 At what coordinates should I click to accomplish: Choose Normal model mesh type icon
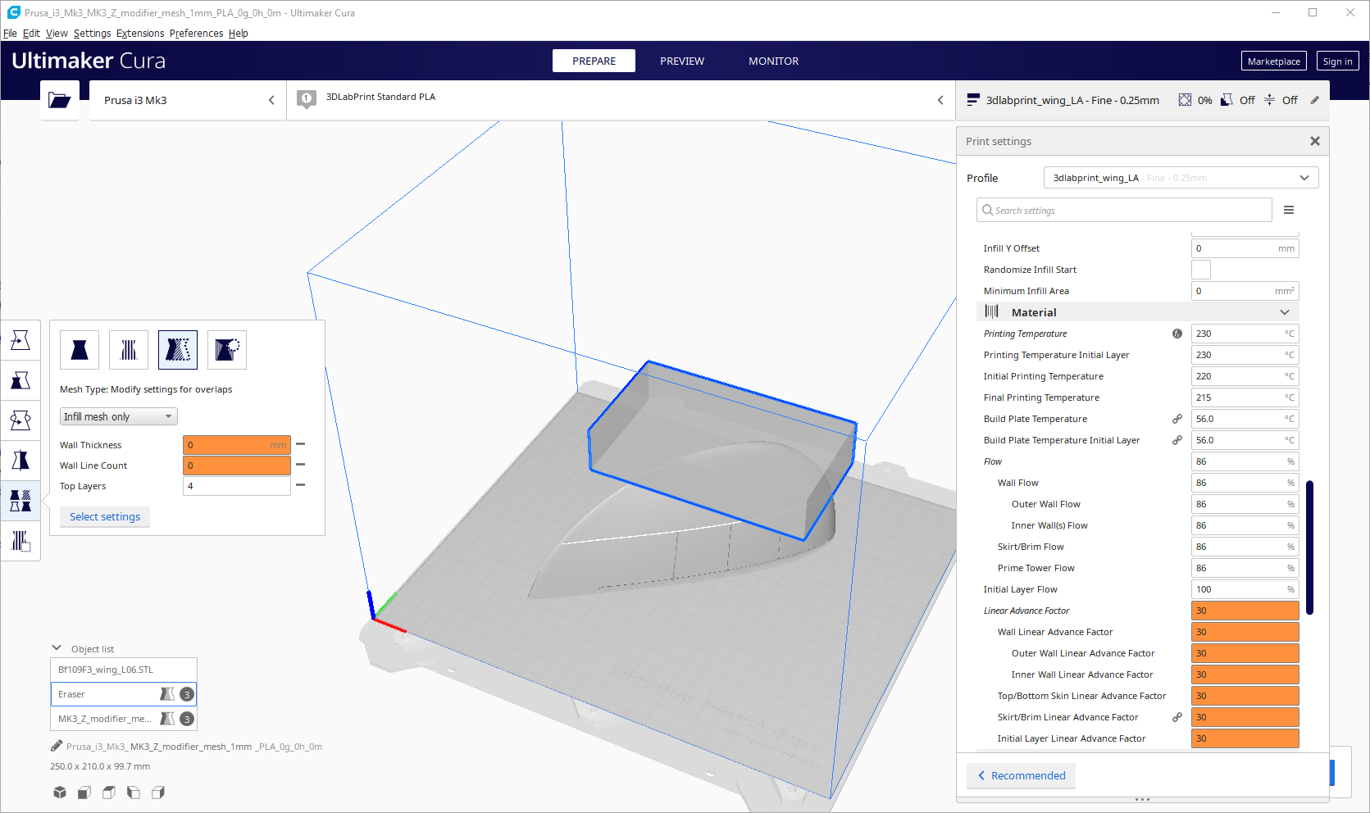pyautogui.click(x=80, y=350)
